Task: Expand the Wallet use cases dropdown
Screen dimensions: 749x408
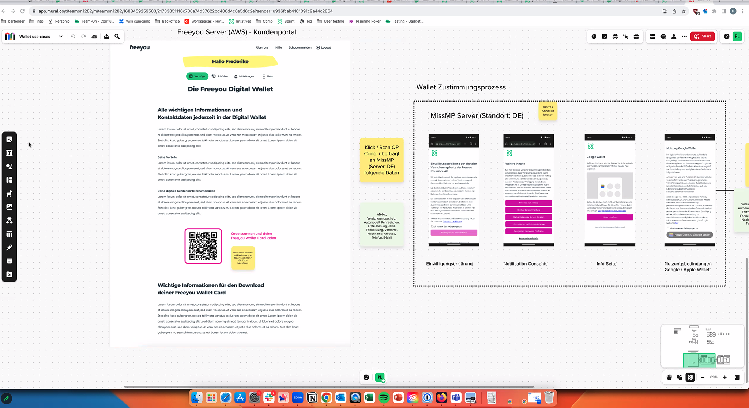Action: (61, 37)
